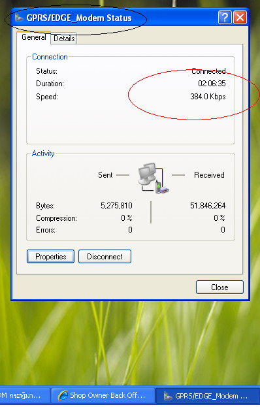
Task: Click the Connected status text
Action: 208,71
